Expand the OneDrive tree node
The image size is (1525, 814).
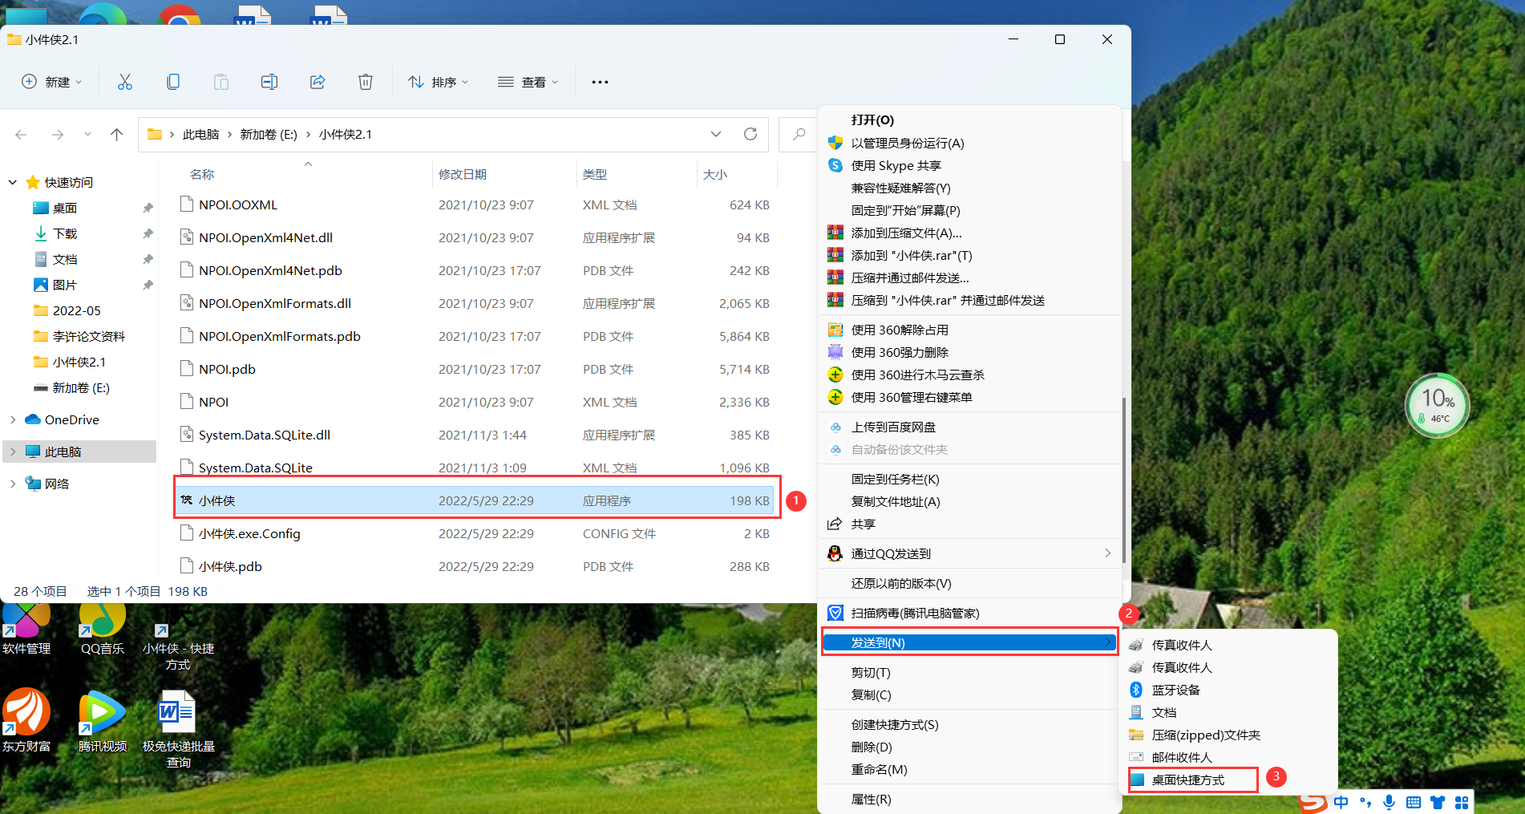pyautogui.click(x=13, y=419)
